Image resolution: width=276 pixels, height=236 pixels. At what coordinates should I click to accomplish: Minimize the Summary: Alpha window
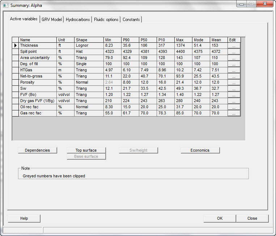coord(242,4)
